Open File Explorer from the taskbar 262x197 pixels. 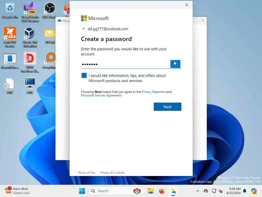coord(150,191)
